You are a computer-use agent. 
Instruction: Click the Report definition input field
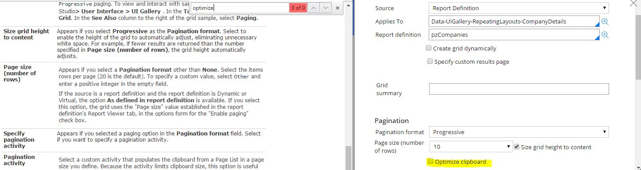point(514,35)
